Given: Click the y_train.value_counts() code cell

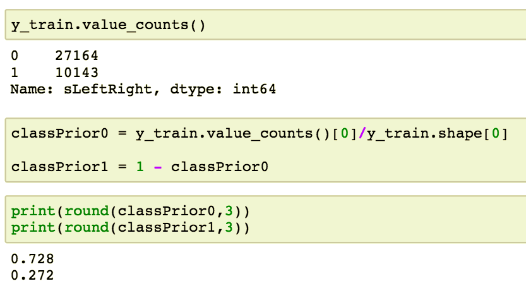Looking at the screenshot, I should [x=266, y=25].
